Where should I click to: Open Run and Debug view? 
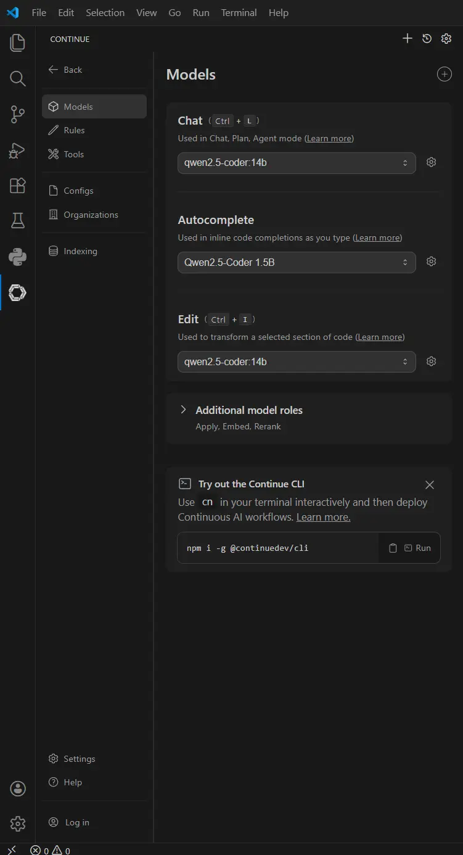click(x=17, y=150)
